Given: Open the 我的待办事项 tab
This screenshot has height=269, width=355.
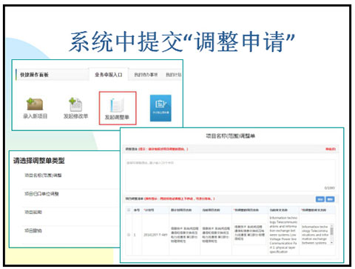Looking at the screenshot, I should [x=146, y=75].
